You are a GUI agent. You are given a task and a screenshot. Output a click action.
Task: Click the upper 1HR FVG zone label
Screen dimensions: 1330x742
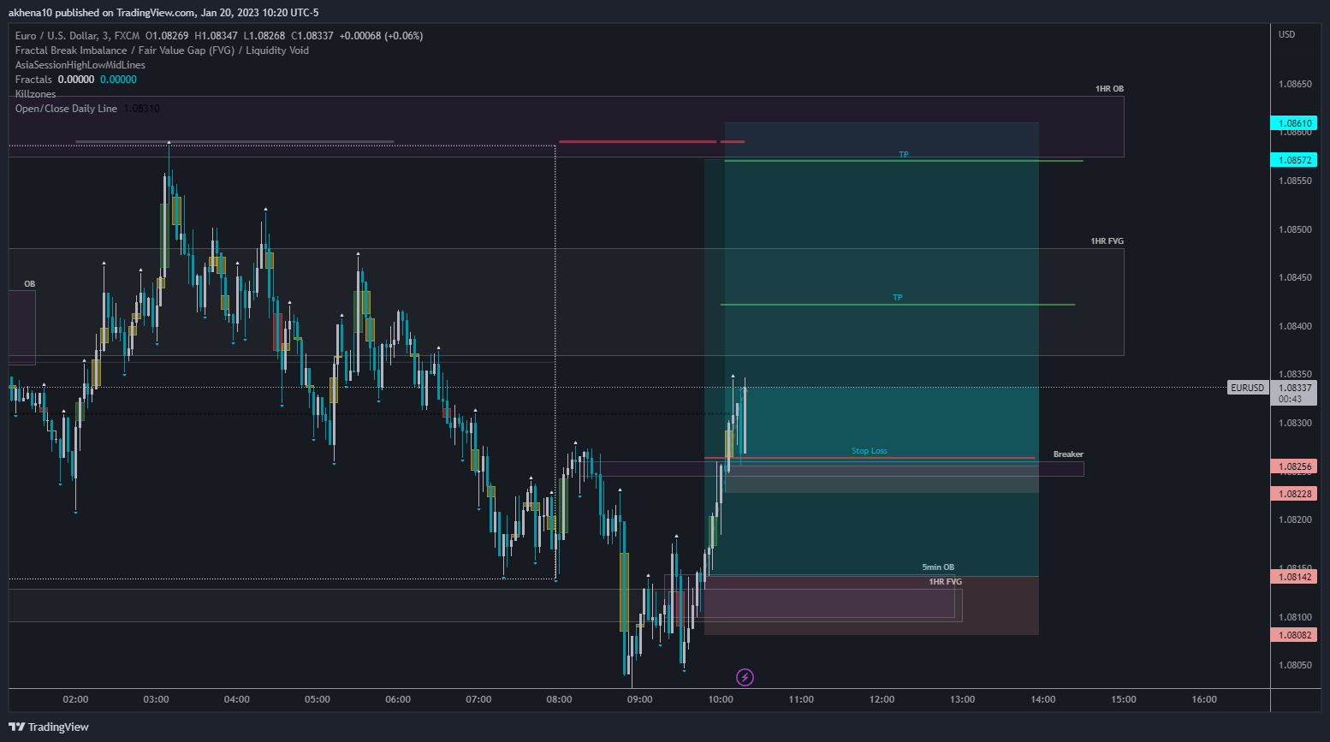point(1107,241)
